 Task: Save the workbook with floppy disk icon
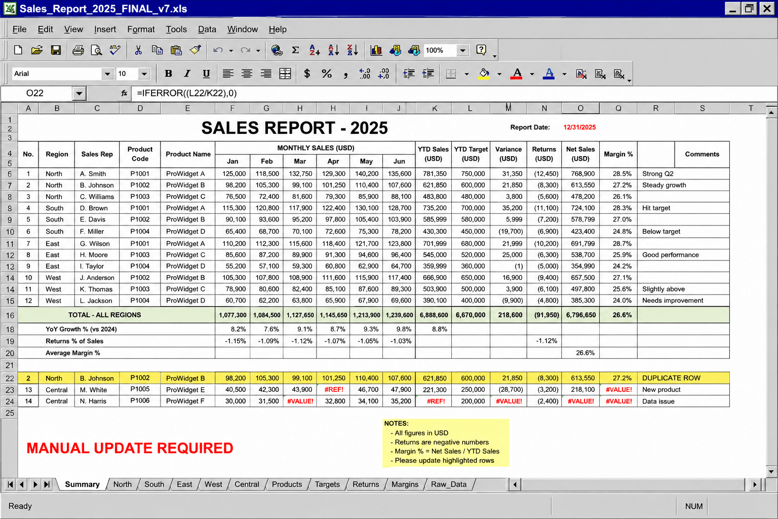(x=56, y=50)
